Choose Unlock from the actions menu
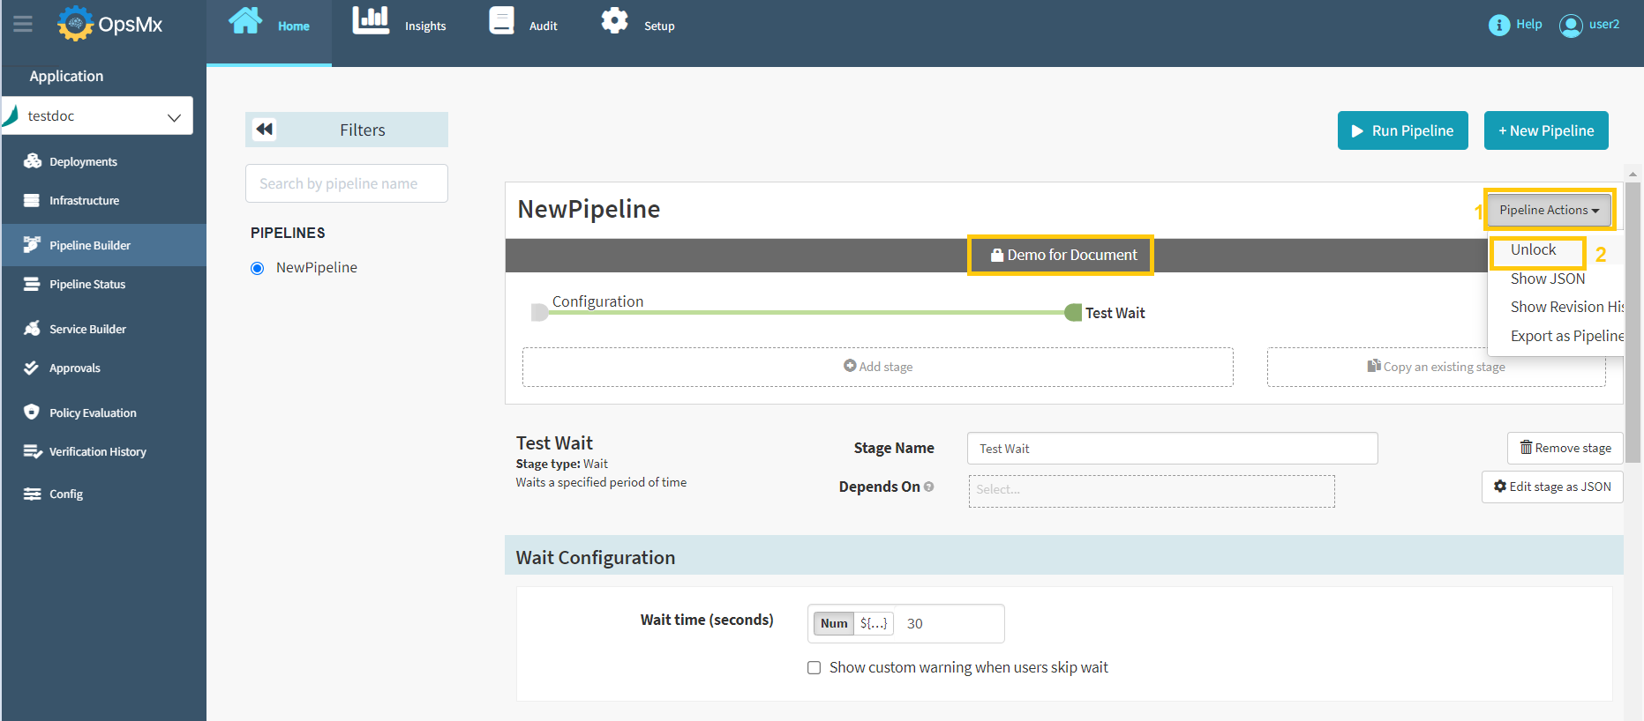This screenshot has height=721, width=1644. pyautogui.click(x=1533, y=250)
